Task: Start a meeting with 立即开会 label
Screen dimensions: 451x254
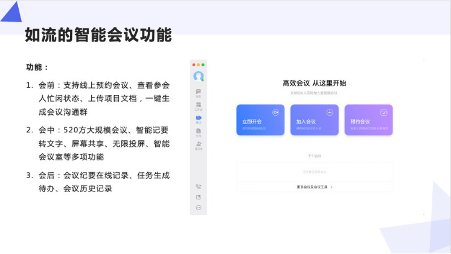Action: point(252,122)
